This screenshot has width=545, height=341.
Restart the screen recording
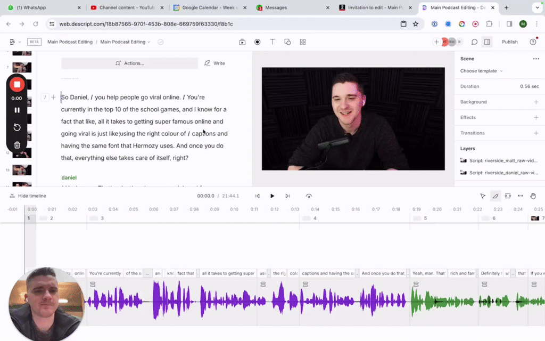pyautogui.click(x=16, y=127)
